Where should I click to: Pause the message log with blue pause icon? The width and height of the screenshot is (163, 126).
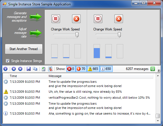point(5,69)
